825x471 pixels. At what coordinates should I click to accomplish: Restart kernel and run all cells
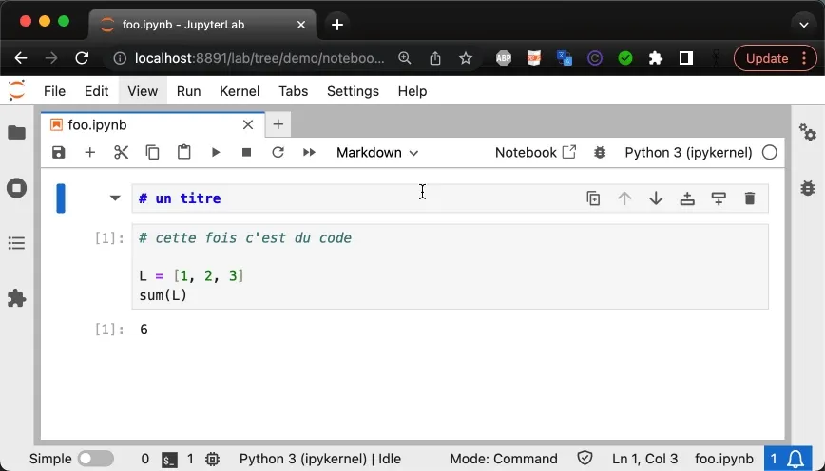click(309, 152)
